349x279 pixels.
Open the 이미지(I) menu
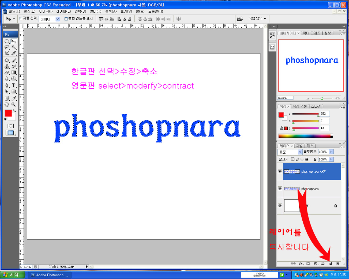coord(46,11)
